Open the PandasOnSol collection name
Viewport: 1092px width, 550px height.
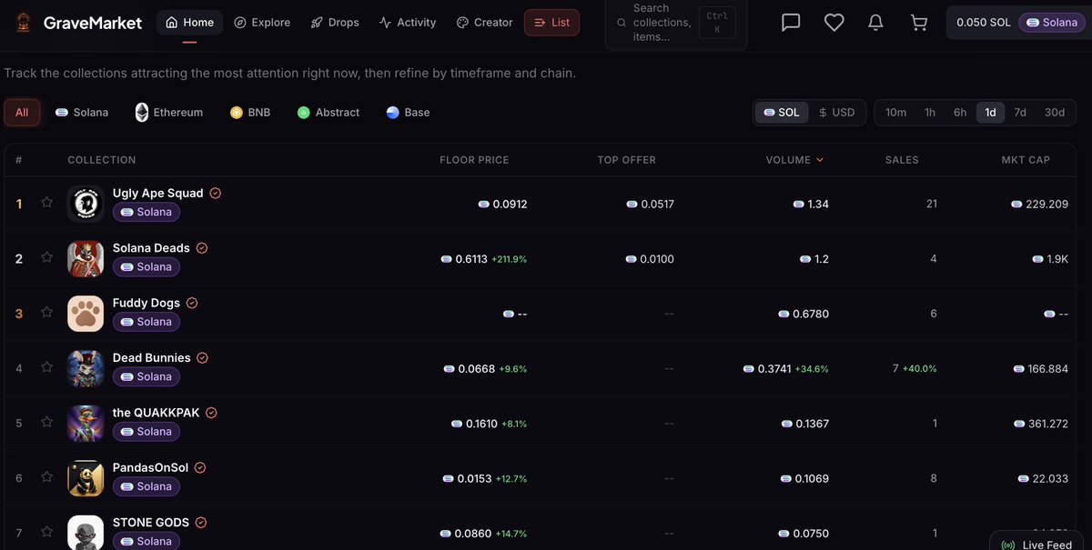[150, 467]
